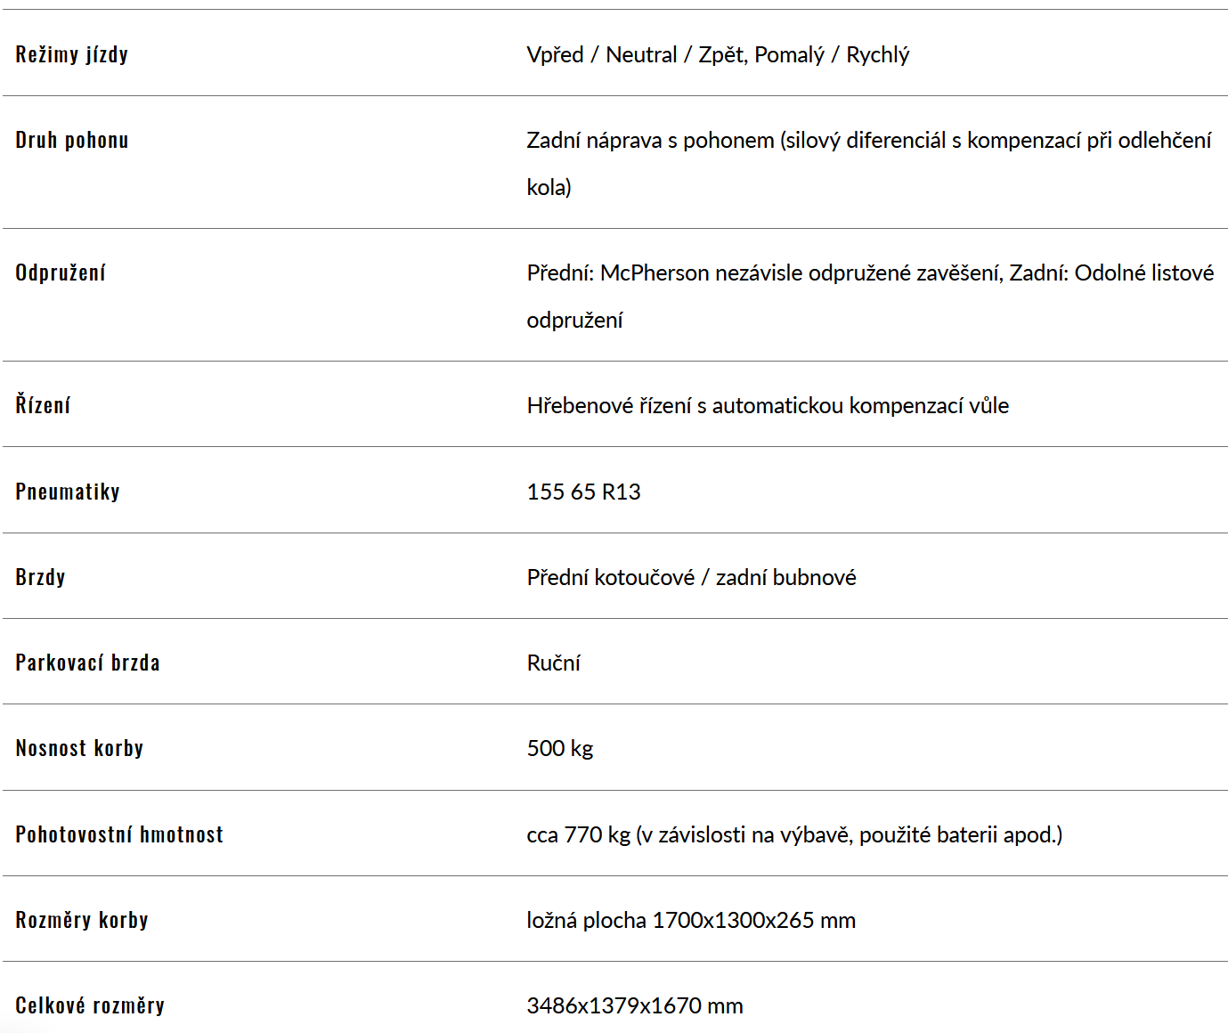Screen dimensions: 1228x1033
Task: Select the Řízení row heading
Action: coord(43,404)
